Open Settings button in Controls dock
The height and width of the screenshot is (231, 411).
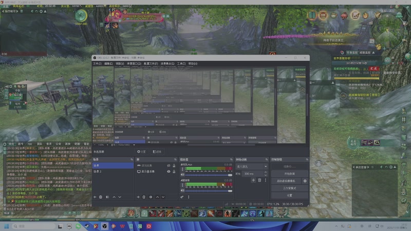pos(289,196)
